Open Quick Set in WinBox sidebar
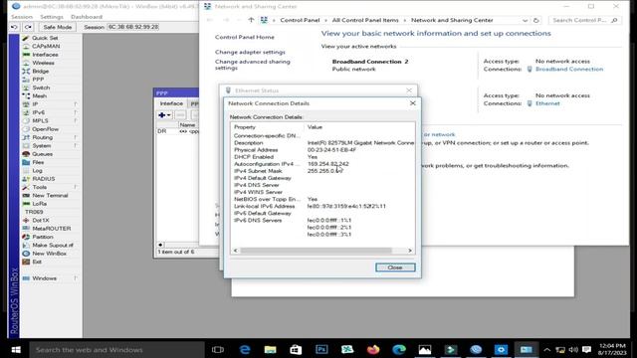The width and height of the screenshot is (637, 358). click(x=45, y=38)
